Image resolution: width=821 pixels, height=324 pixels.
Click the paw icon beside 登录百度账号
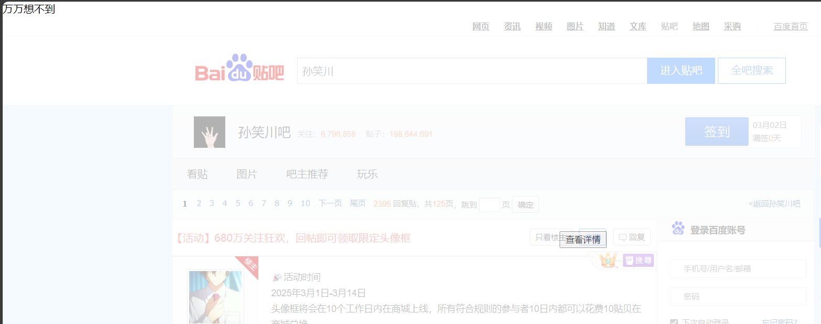pyautogui.click(x=678, y=228)
